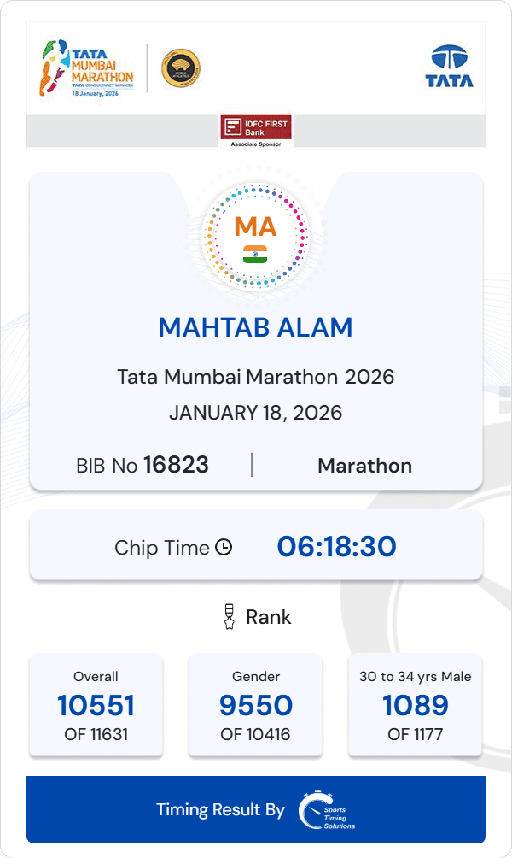Click the JANUARY 18, 2026 date text
The image size is (512, 858).
256,413
